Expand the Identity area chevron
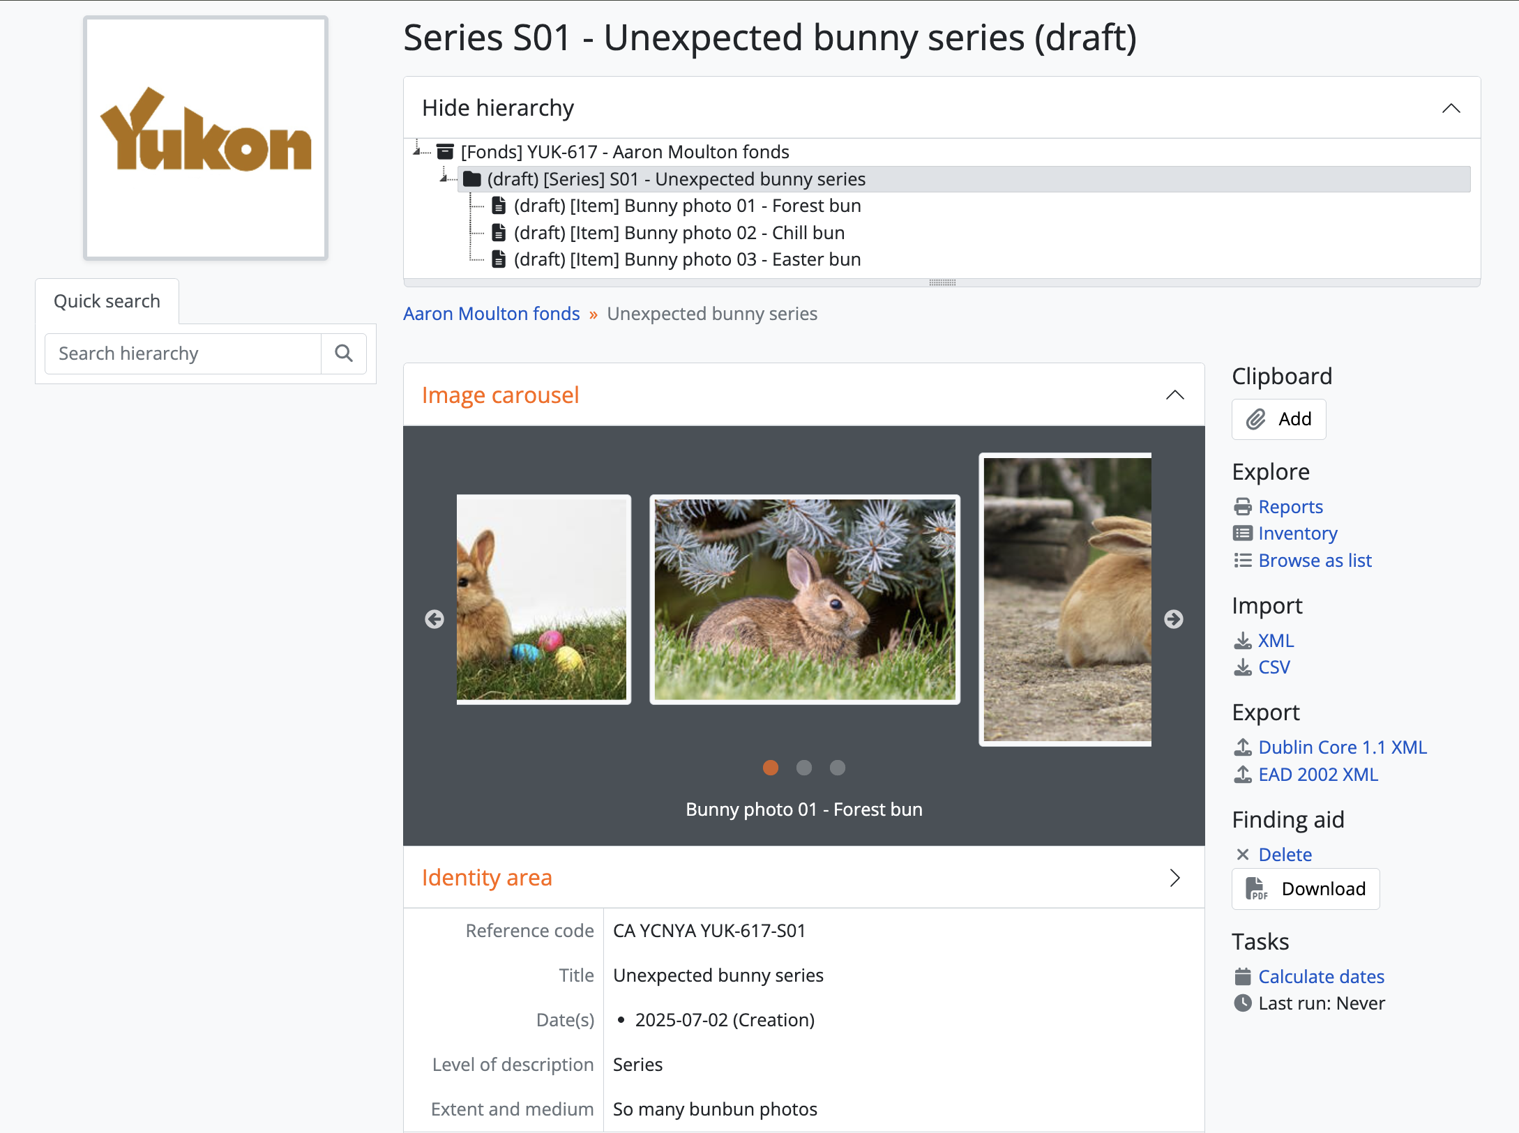The image size is (1519, 1133). point(1175,878)
